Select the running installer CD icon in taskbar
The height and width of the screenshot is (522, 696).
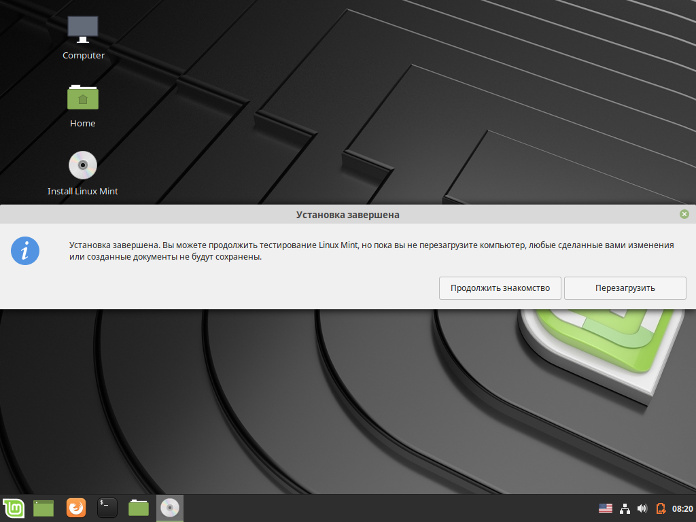[169, 508]
